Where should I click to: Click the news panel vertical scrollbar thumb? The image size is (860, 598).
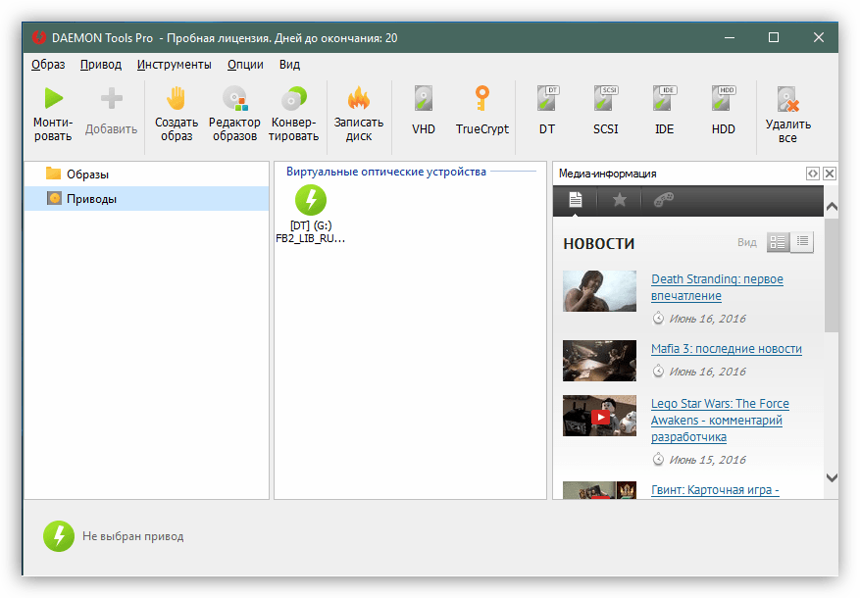pyautogui.click(x=832, y=275)
